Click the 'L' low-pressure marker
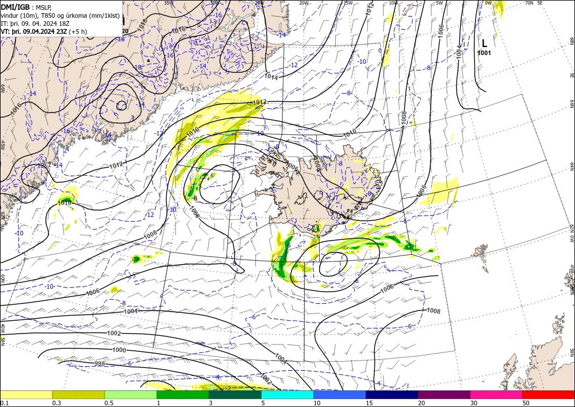The image size is (575, 407). 484,44
